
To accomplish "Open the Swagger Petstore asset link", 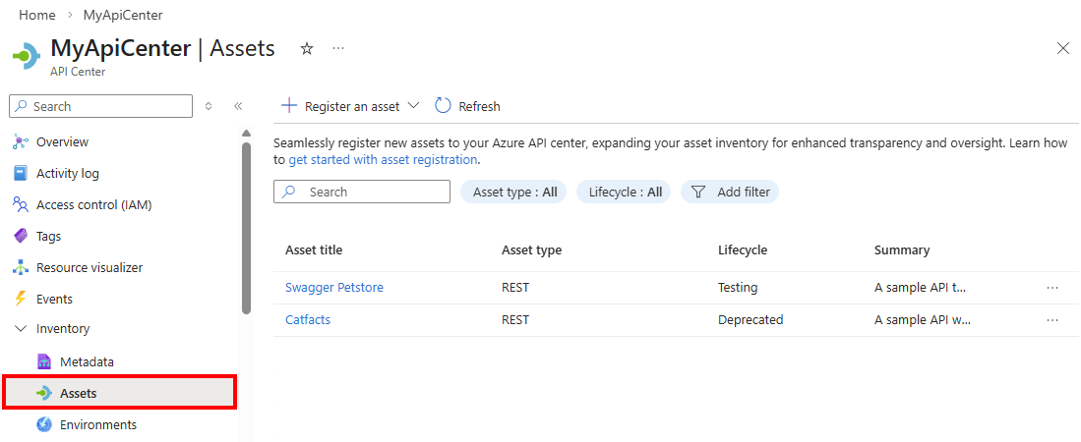I will coord(334,288).
